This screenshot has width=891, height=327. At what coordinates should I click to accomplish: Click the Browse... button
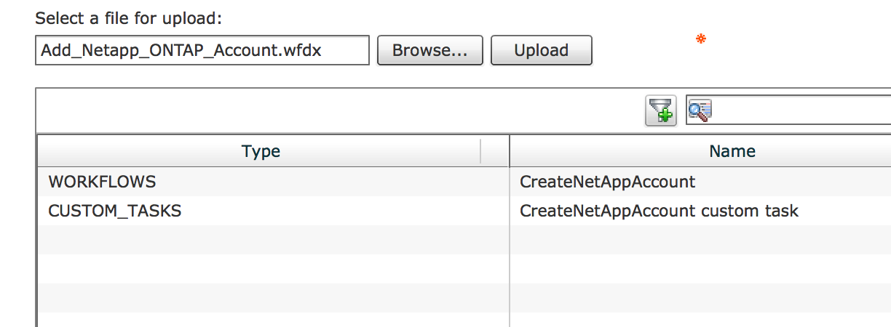430,51
